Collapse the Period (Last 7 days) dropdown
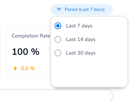Screen dimensions: 137x101 [82, 10]
